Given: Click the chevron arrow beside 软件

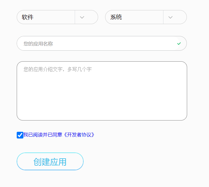Looking at the screenshot, I should point(82,17).
